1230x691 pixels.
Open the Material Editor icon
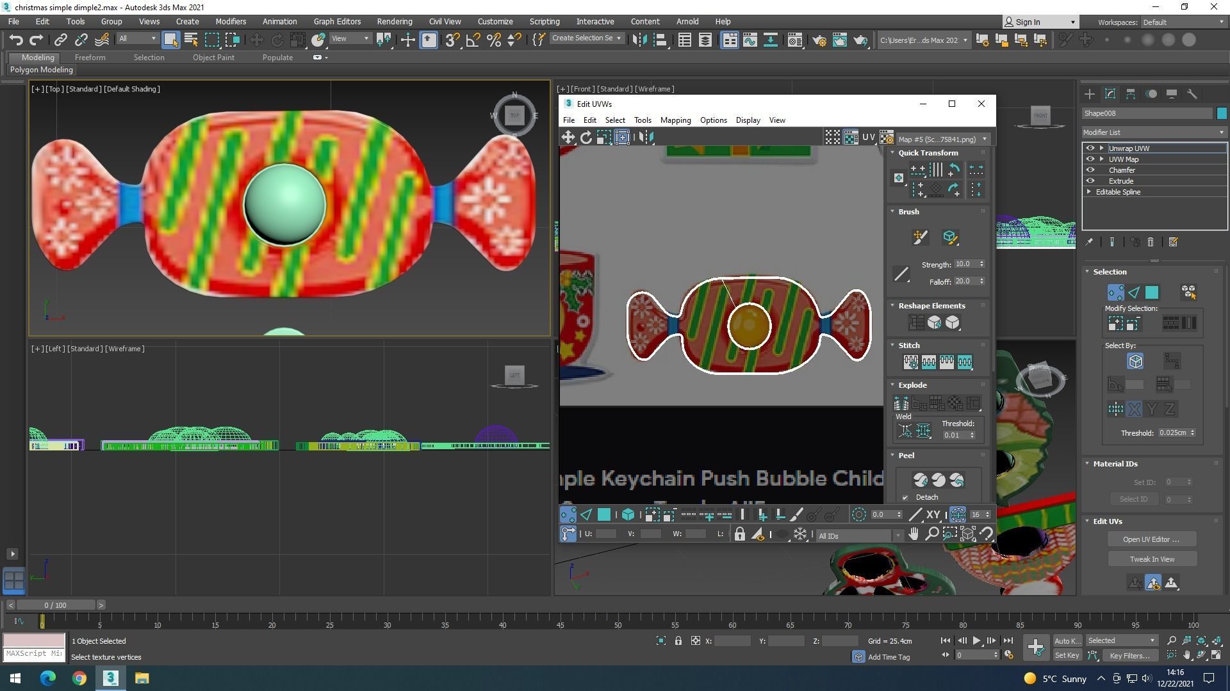(x=794, y=40)
